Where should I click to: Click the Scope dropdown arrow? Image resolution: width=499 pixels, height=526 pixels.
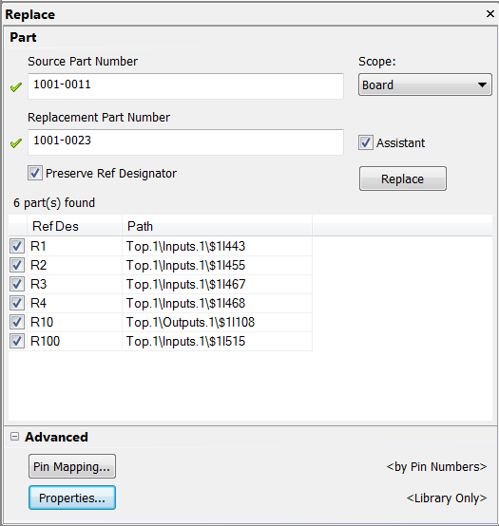click(x=482, y=85)
